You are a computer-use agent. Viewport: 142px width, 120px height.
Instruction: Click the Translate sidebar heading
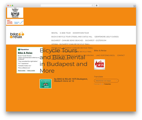(99, 77)
